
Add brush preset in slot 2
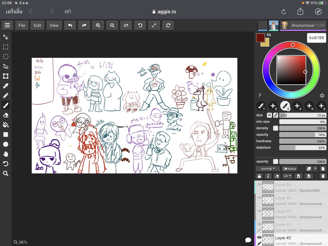(x=273, y=106)
